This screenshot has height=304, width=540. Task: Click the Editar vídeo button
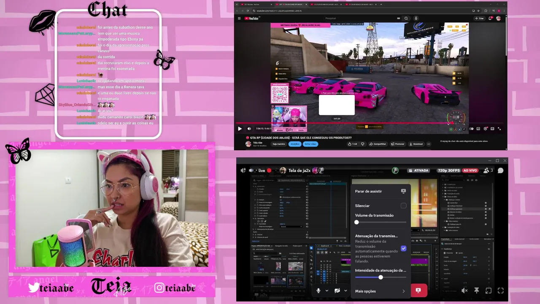tap(310, 144)
